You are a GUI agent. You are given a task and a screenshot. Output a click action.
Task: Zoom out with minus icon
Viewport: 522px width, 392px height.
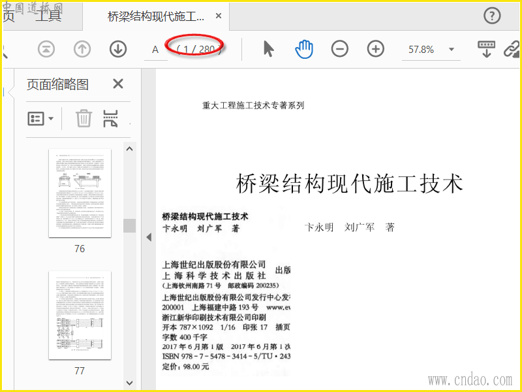[340, 49]
